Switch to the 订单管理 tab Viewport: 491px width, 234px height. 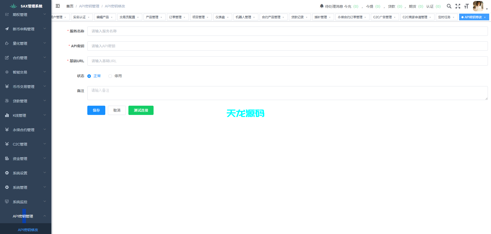pos(175,17)
